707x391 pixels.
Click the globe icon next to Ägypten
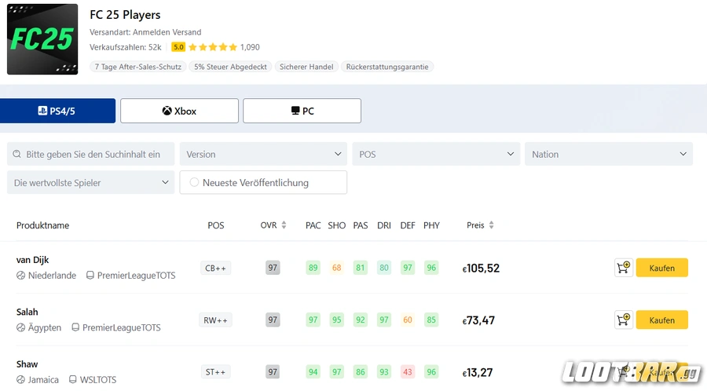(20, 327)
